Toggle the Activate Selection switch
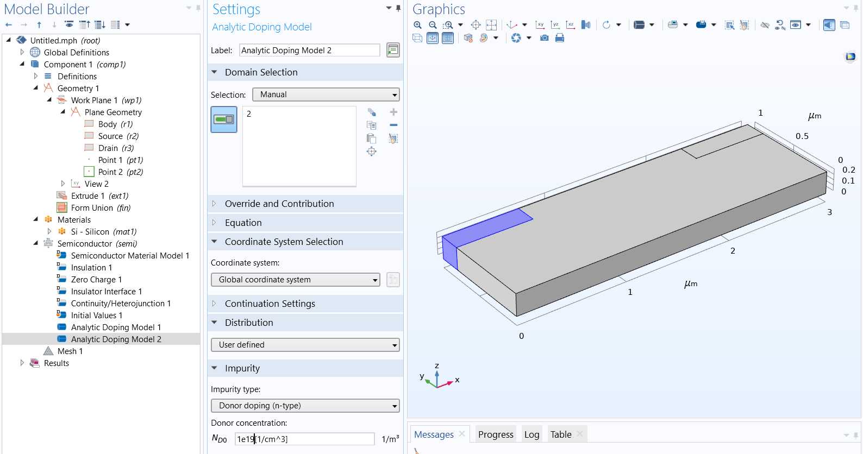 pos(224,119)
